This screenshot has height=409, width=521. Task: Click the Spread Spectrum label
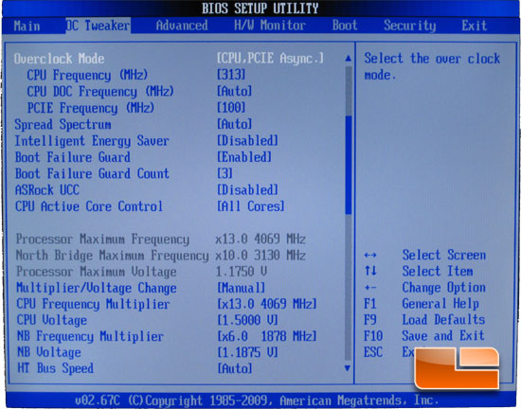coord(63,124)
